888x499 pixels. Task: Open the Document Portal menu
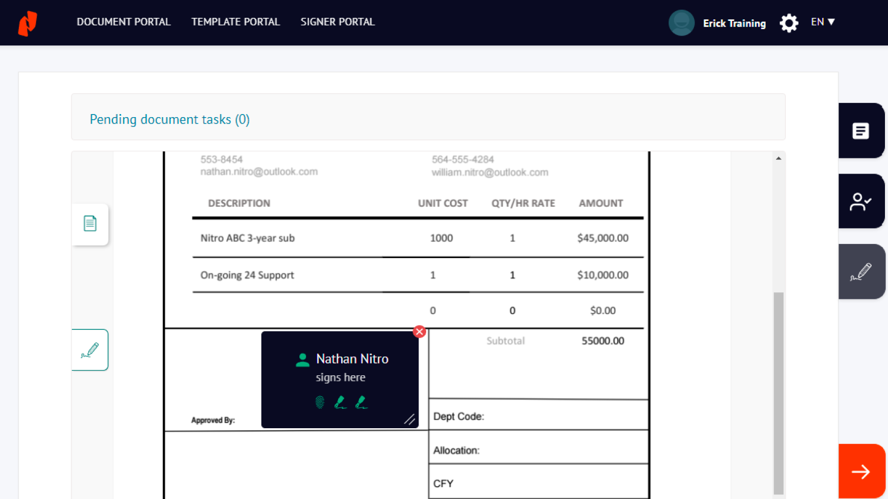[123, 22]
